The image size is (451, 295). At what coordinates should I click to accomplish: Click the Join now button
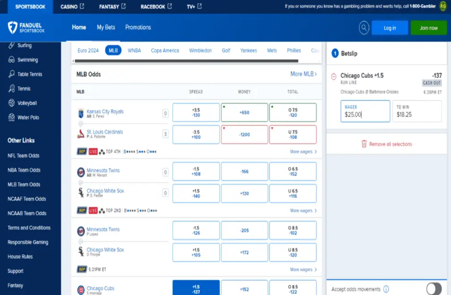pos(428,28)
